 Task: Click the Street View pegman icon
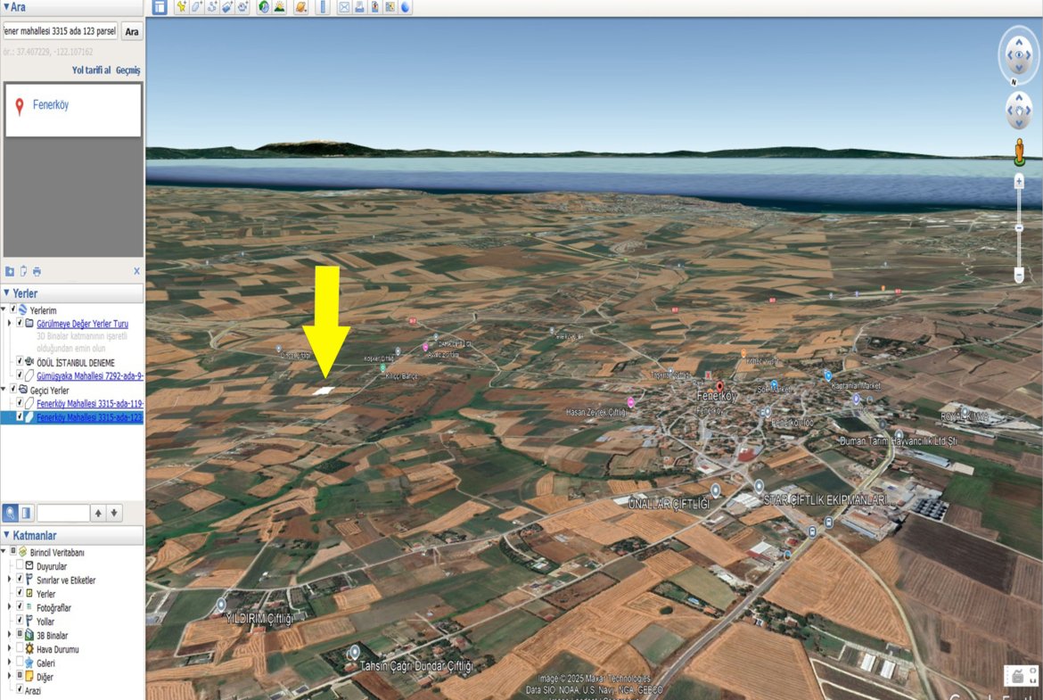1018,152
